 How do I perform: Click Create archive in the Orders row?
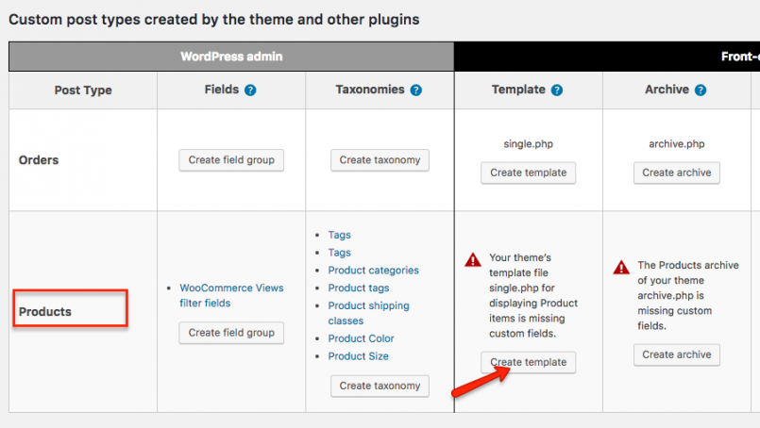[x=677, y=173]
